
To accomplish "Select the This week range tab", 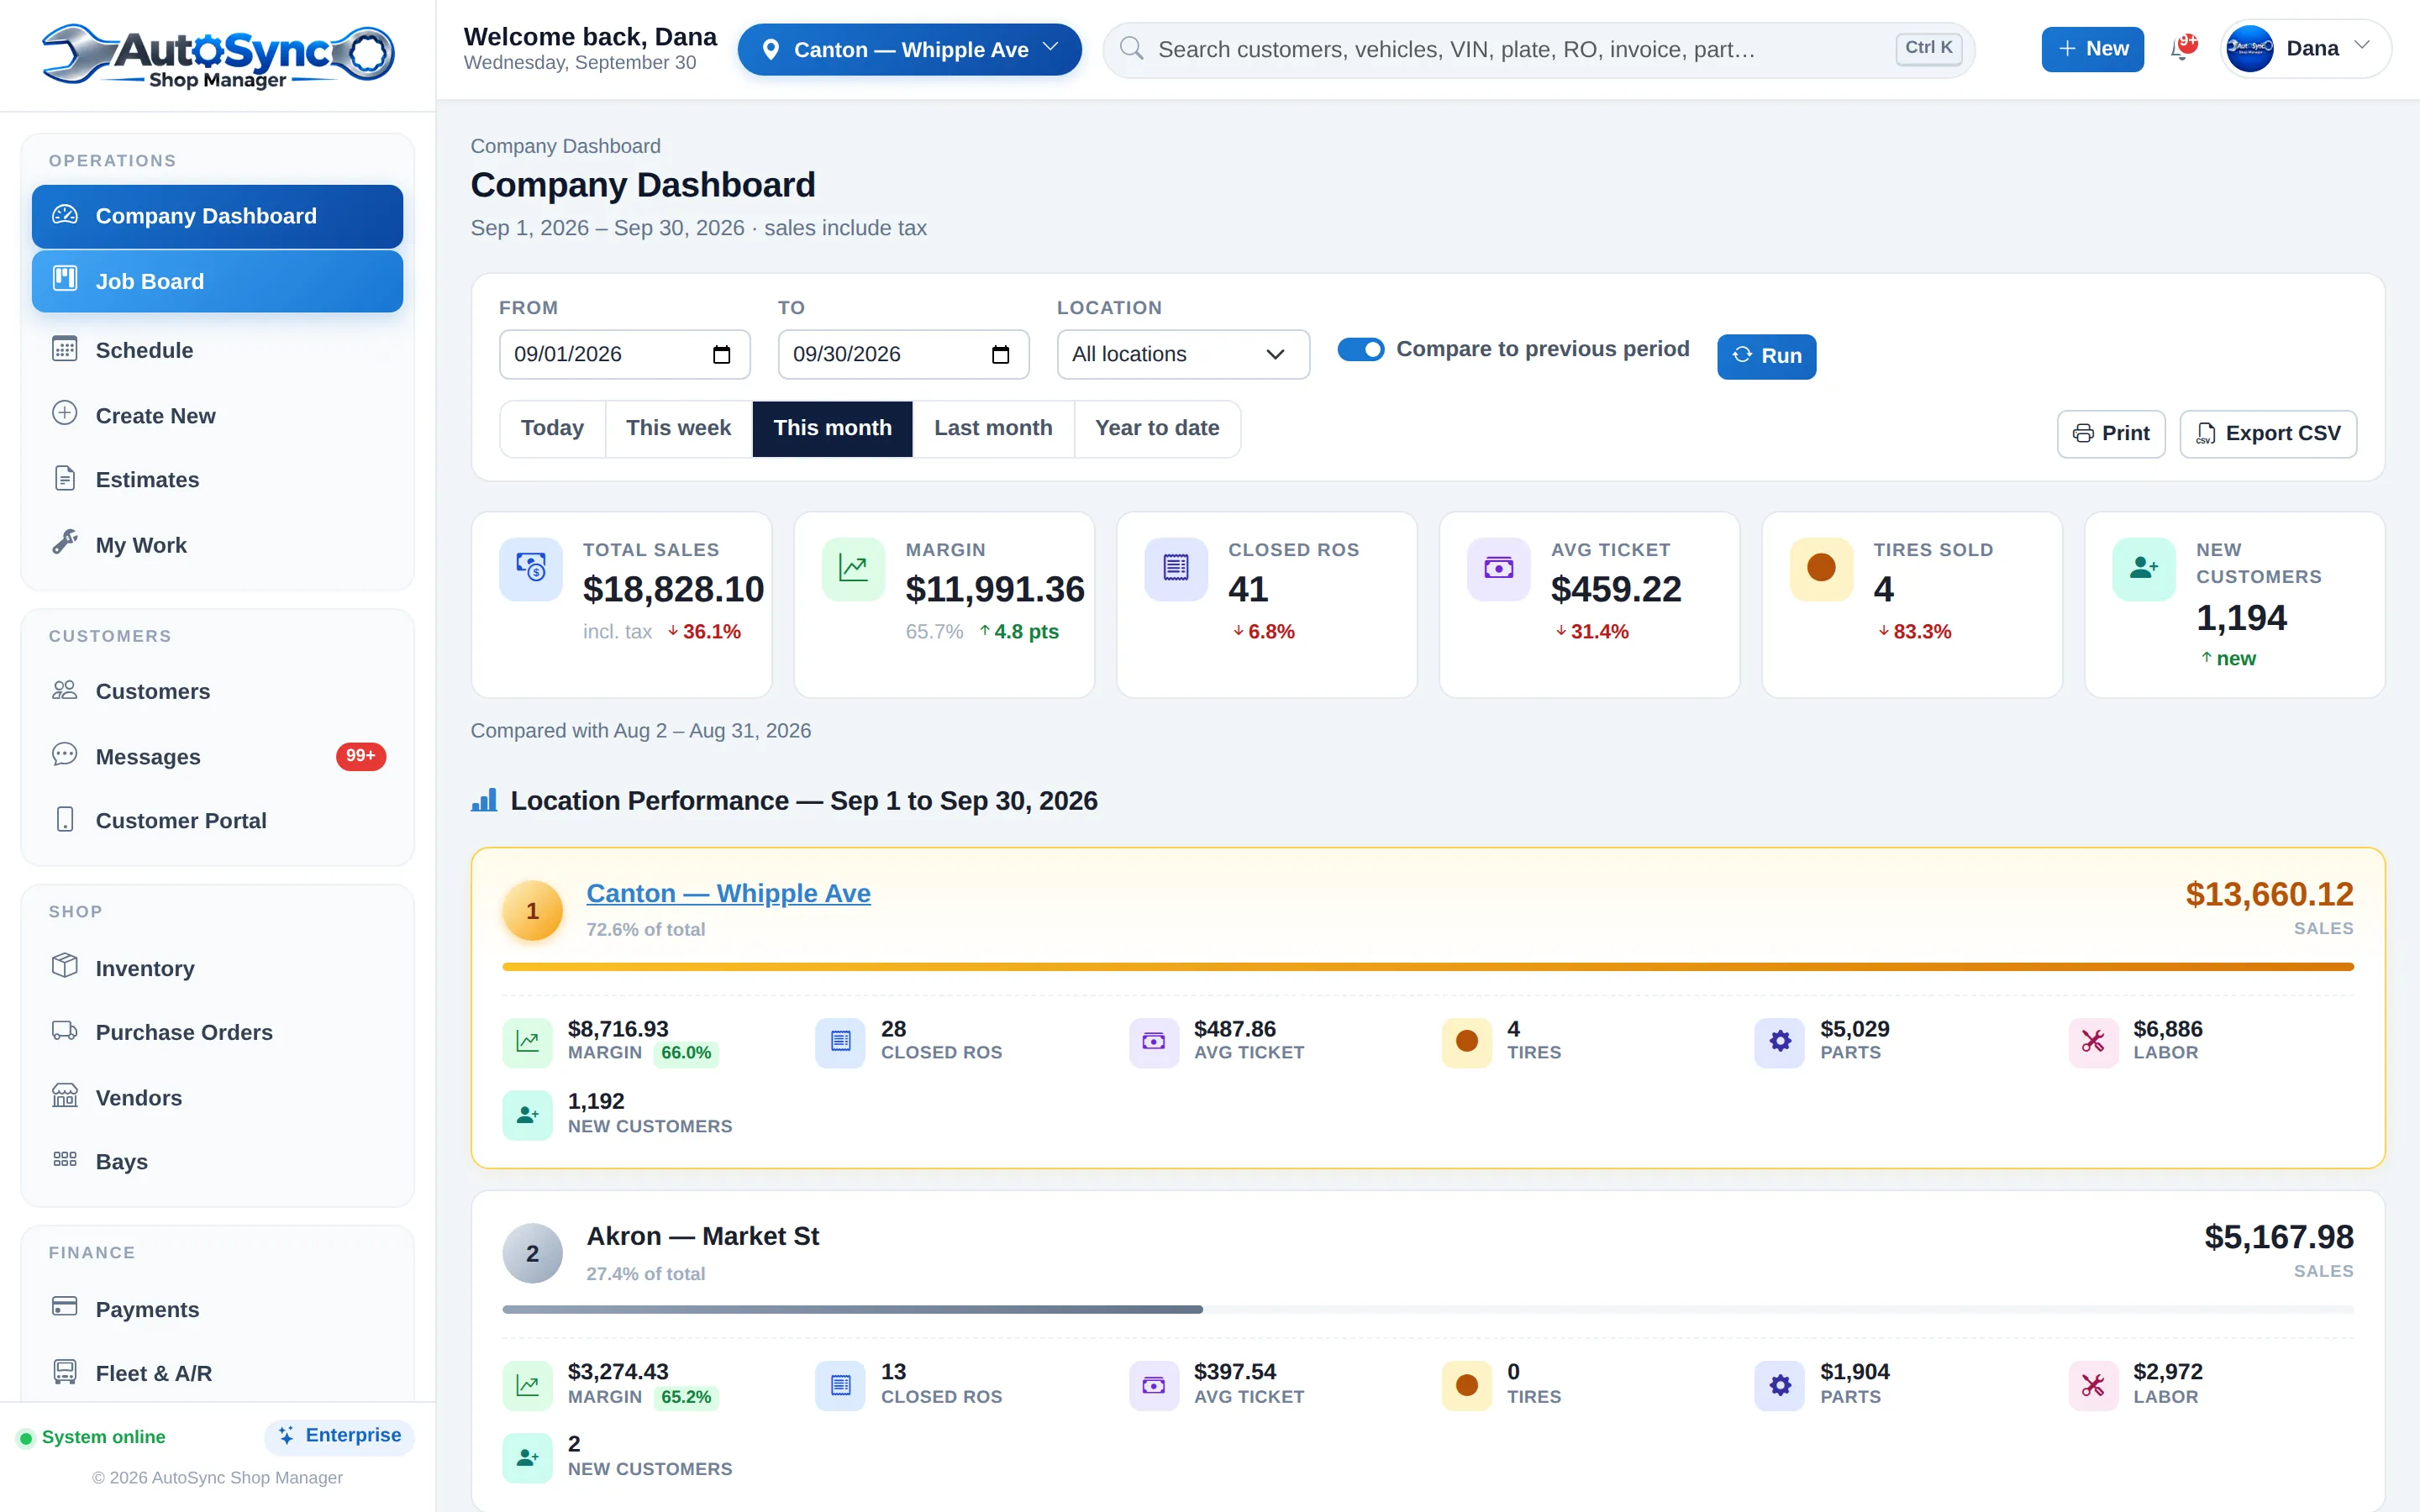I will point(678,429).
